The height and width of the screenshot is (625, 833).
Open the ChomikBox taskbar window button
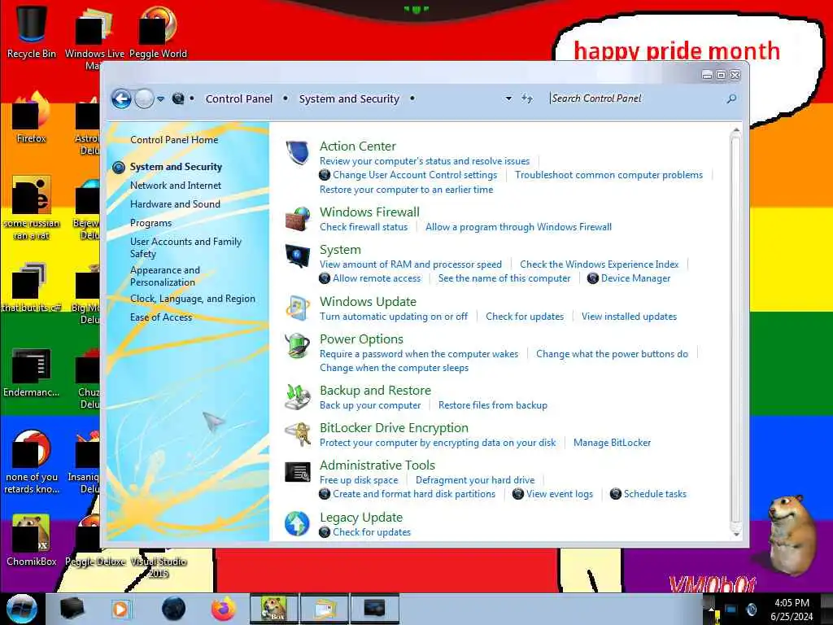coord(273,609)
